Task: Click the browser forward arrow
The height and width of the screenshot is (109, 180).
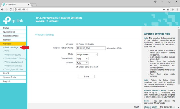Action: [6, 10]
